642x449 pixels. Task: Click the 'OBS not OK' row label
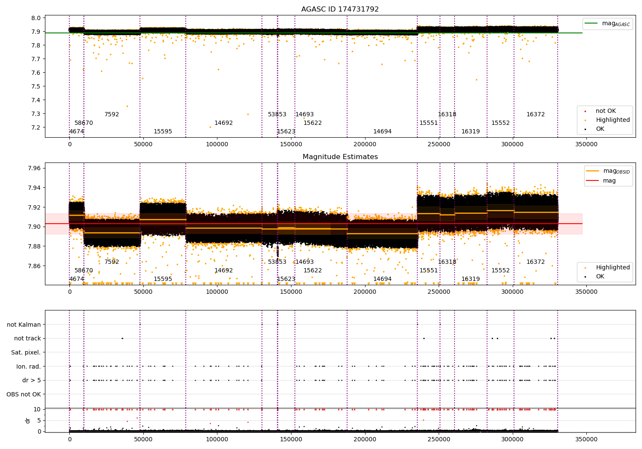point(24,395)
